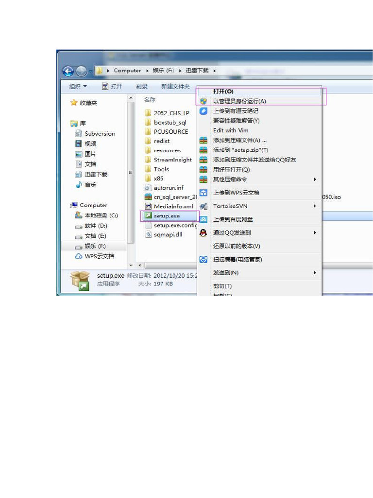Viewport: 373px width, 498px height.
Task: Click the local disk C: drive icon
Action: [x=78, y=215]
